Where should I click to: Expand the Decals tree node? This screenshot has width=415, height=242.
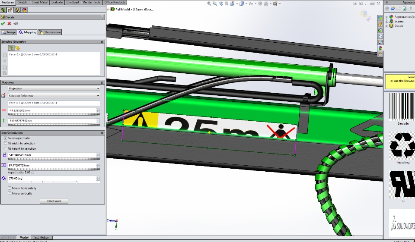coord(386,26)
